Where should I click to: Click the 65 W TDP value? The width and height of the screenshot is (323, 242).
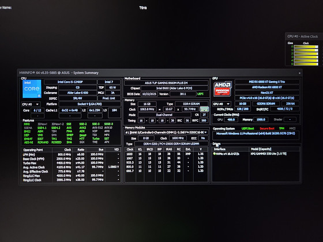[112, 88]
